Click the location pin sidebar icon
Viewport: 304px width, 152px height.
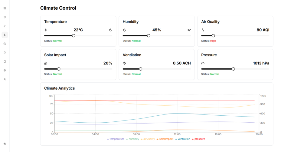click(5, 17)
